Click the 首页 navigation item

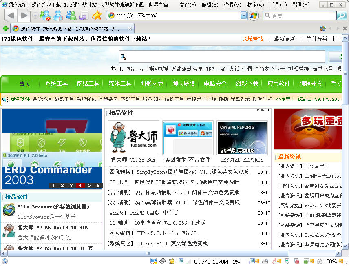24,84
